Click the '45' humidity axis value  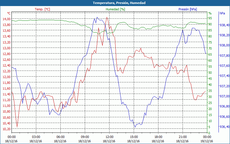tap(210, 79)
